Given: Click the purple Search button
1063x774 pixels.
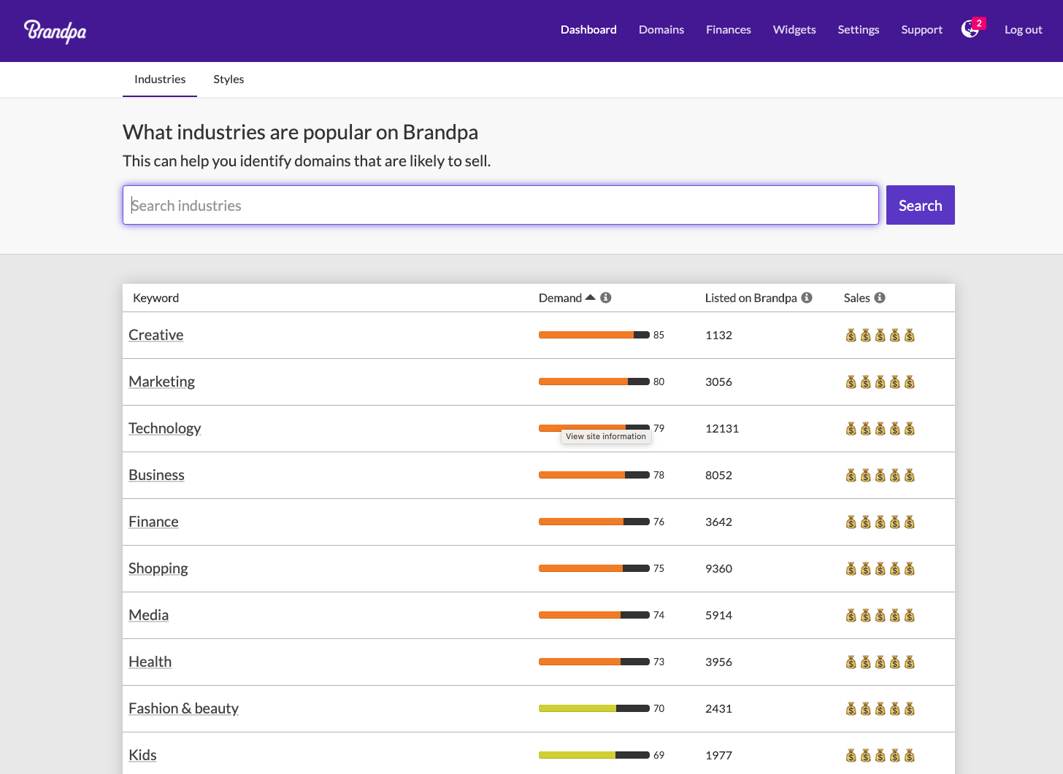Looking at the screenshot, I should coord(921,205).
